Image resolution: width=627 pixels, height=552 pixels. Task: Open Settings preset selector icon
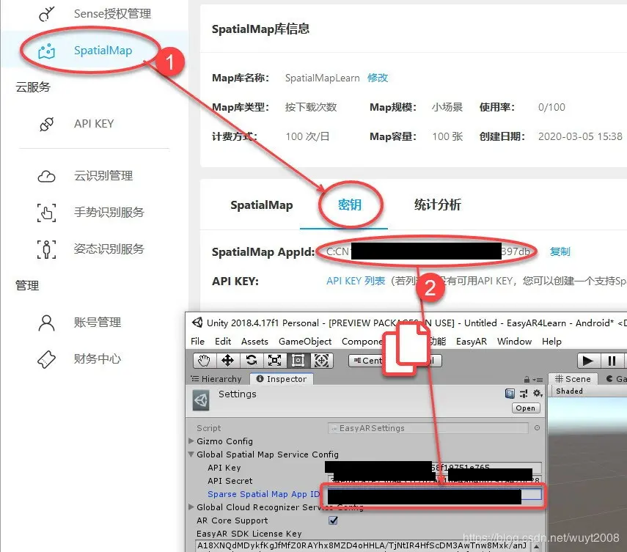click(524, 394)
